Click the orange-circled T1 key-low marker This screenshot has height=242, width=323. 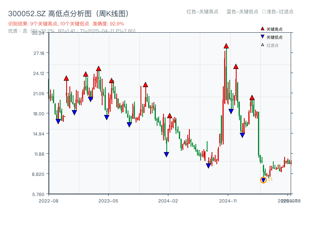(x=264, y=180)
